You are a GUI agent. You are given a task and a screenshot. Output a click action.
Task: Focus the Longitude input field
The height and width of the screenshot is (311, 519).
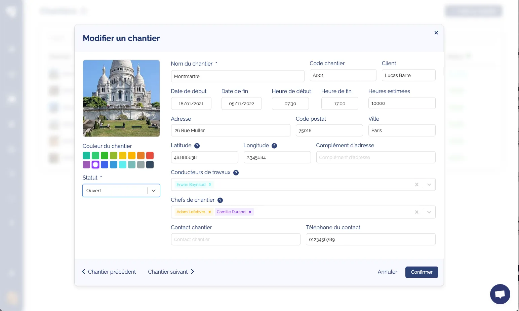point(277,157)
